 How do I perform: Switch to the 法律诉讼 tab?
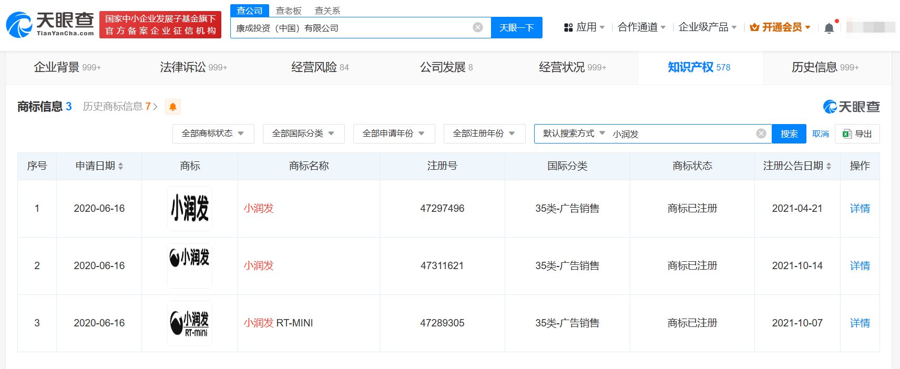coord(193,67)
